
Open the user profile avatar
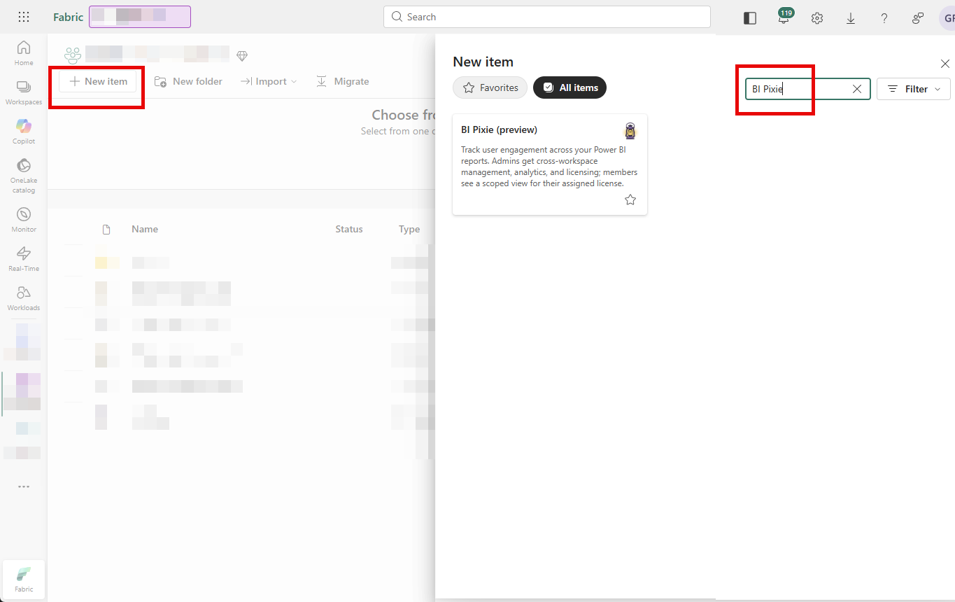click(947, 18)
